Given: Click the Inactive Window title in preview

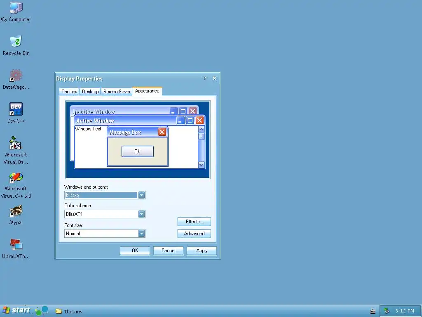Looking at the screenshot, I should pos(94,111).
